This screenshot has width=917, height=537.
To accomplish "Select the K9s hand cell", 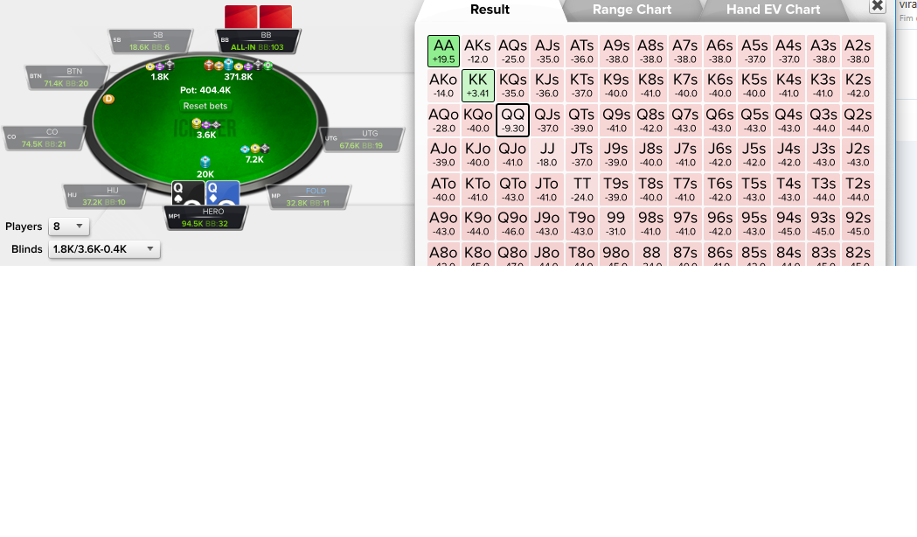I will tap(615, 86).
